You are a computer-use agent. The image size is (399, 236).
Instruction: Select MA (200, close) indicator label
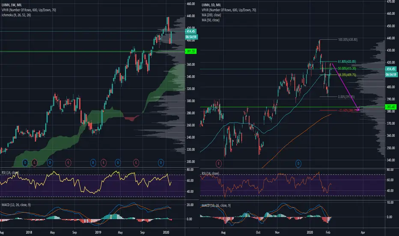click(211, 15)
